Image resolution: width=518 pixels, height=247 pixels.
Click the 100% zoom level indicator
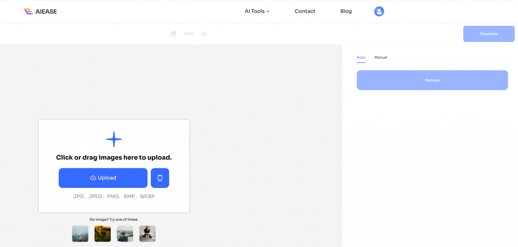(x=189, y=34)
